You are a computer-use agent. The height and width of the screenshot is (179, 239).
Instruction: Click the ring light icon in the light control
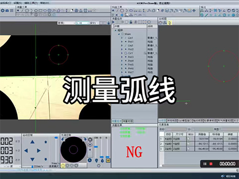[90, 139]
